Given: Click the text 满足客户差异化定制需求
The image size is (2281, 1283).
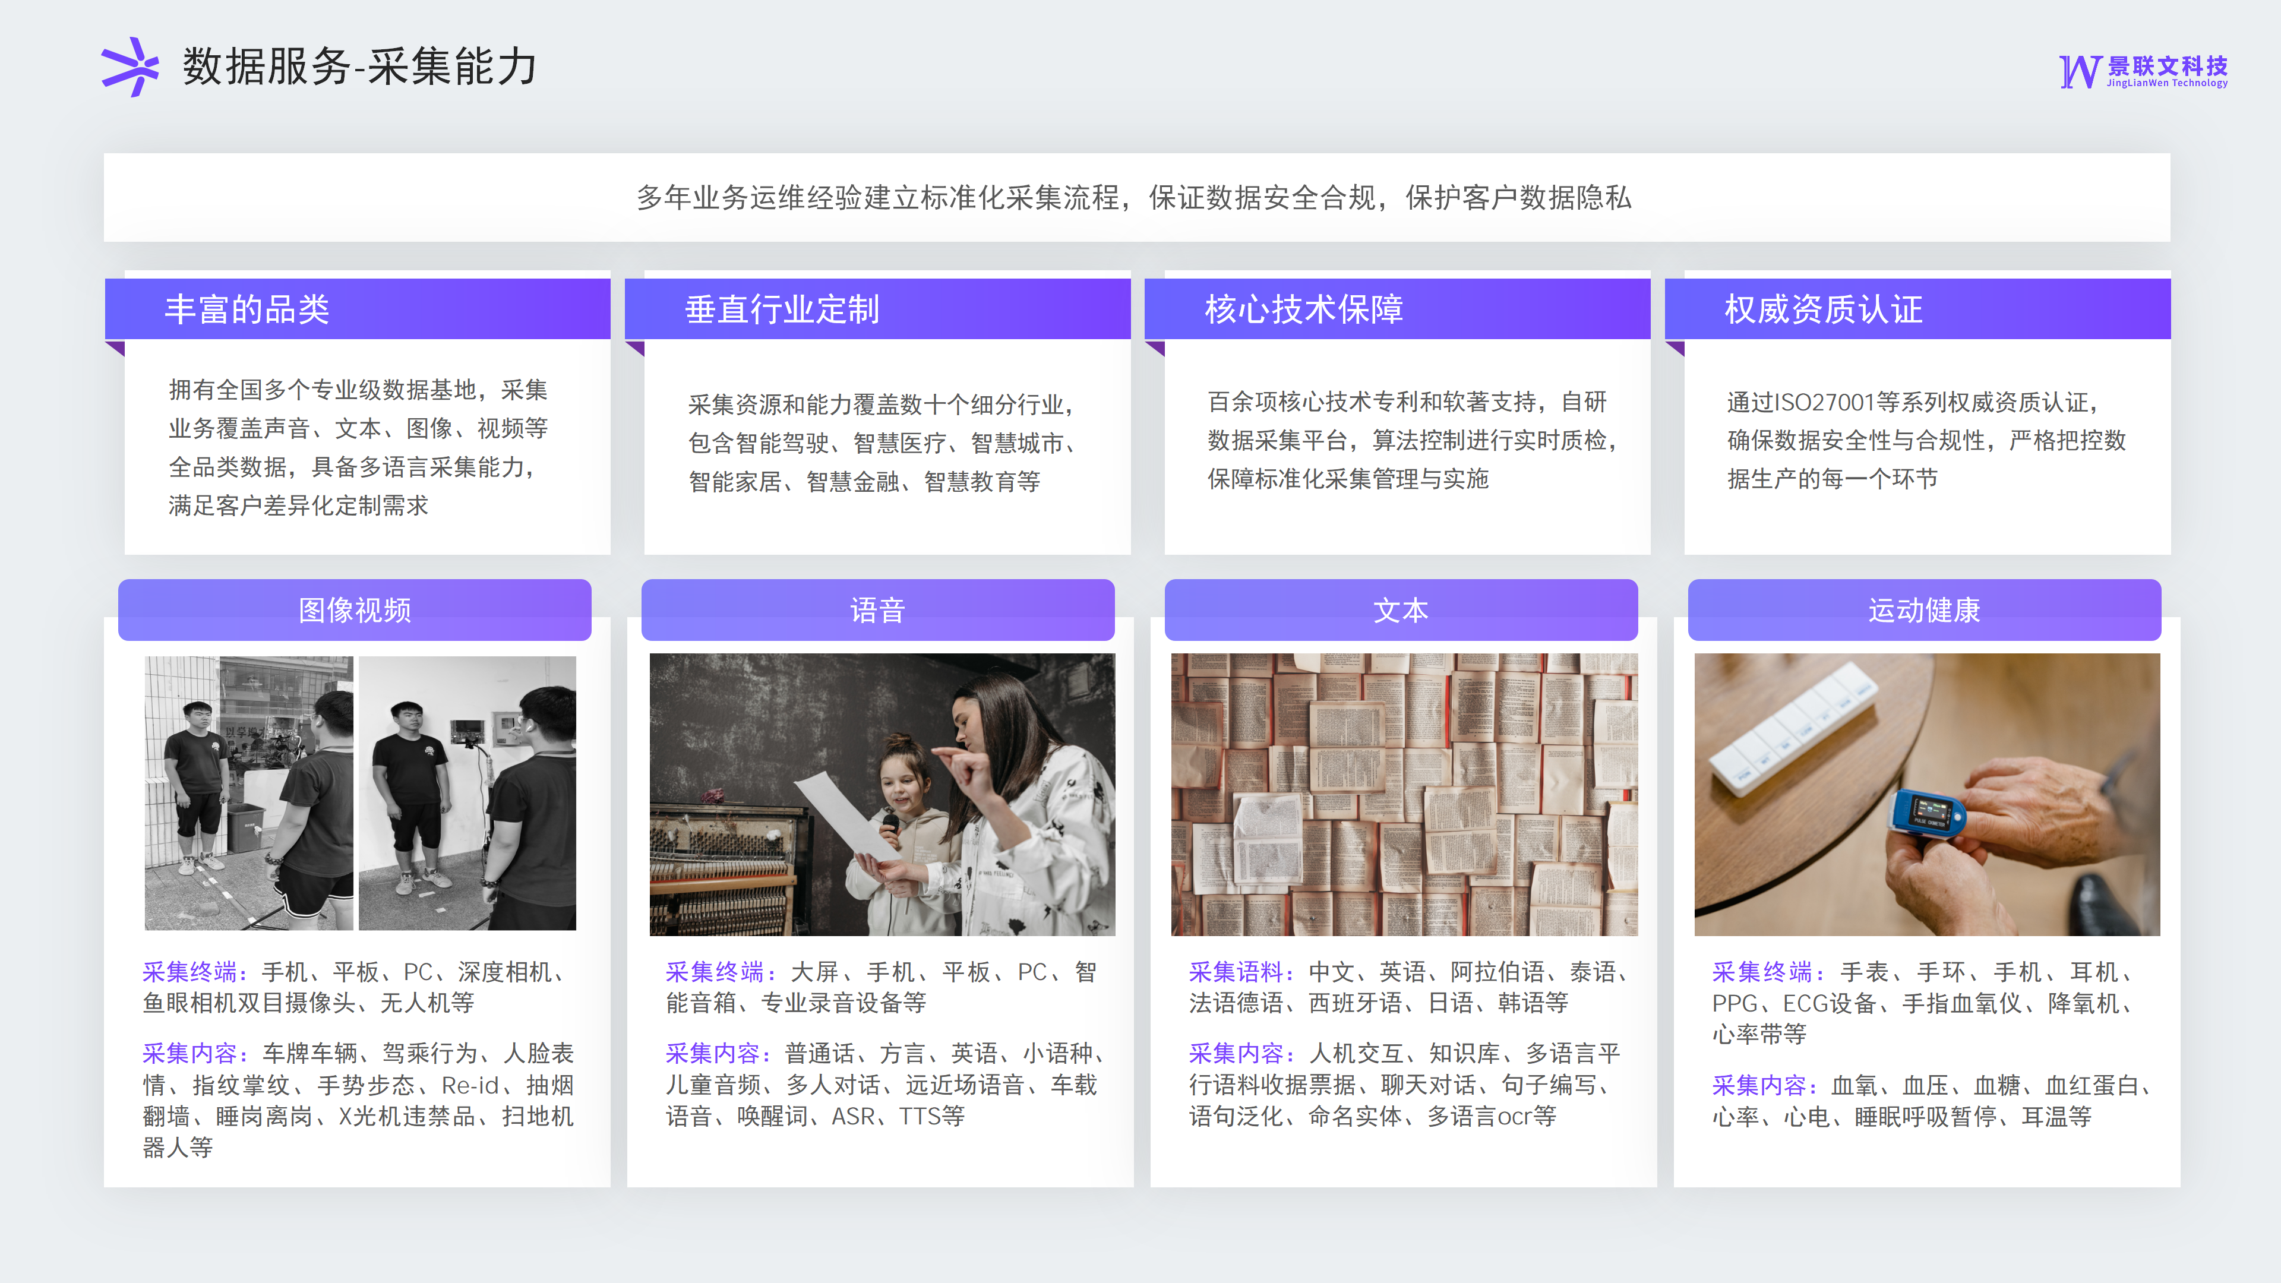Looking at the screenshot, I should 298,505.
